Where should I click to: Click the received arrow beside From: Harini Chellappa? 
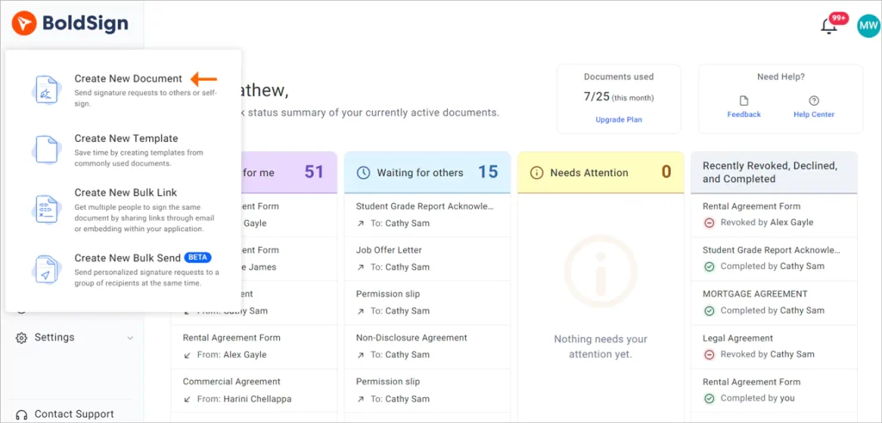tap(187, 400)
